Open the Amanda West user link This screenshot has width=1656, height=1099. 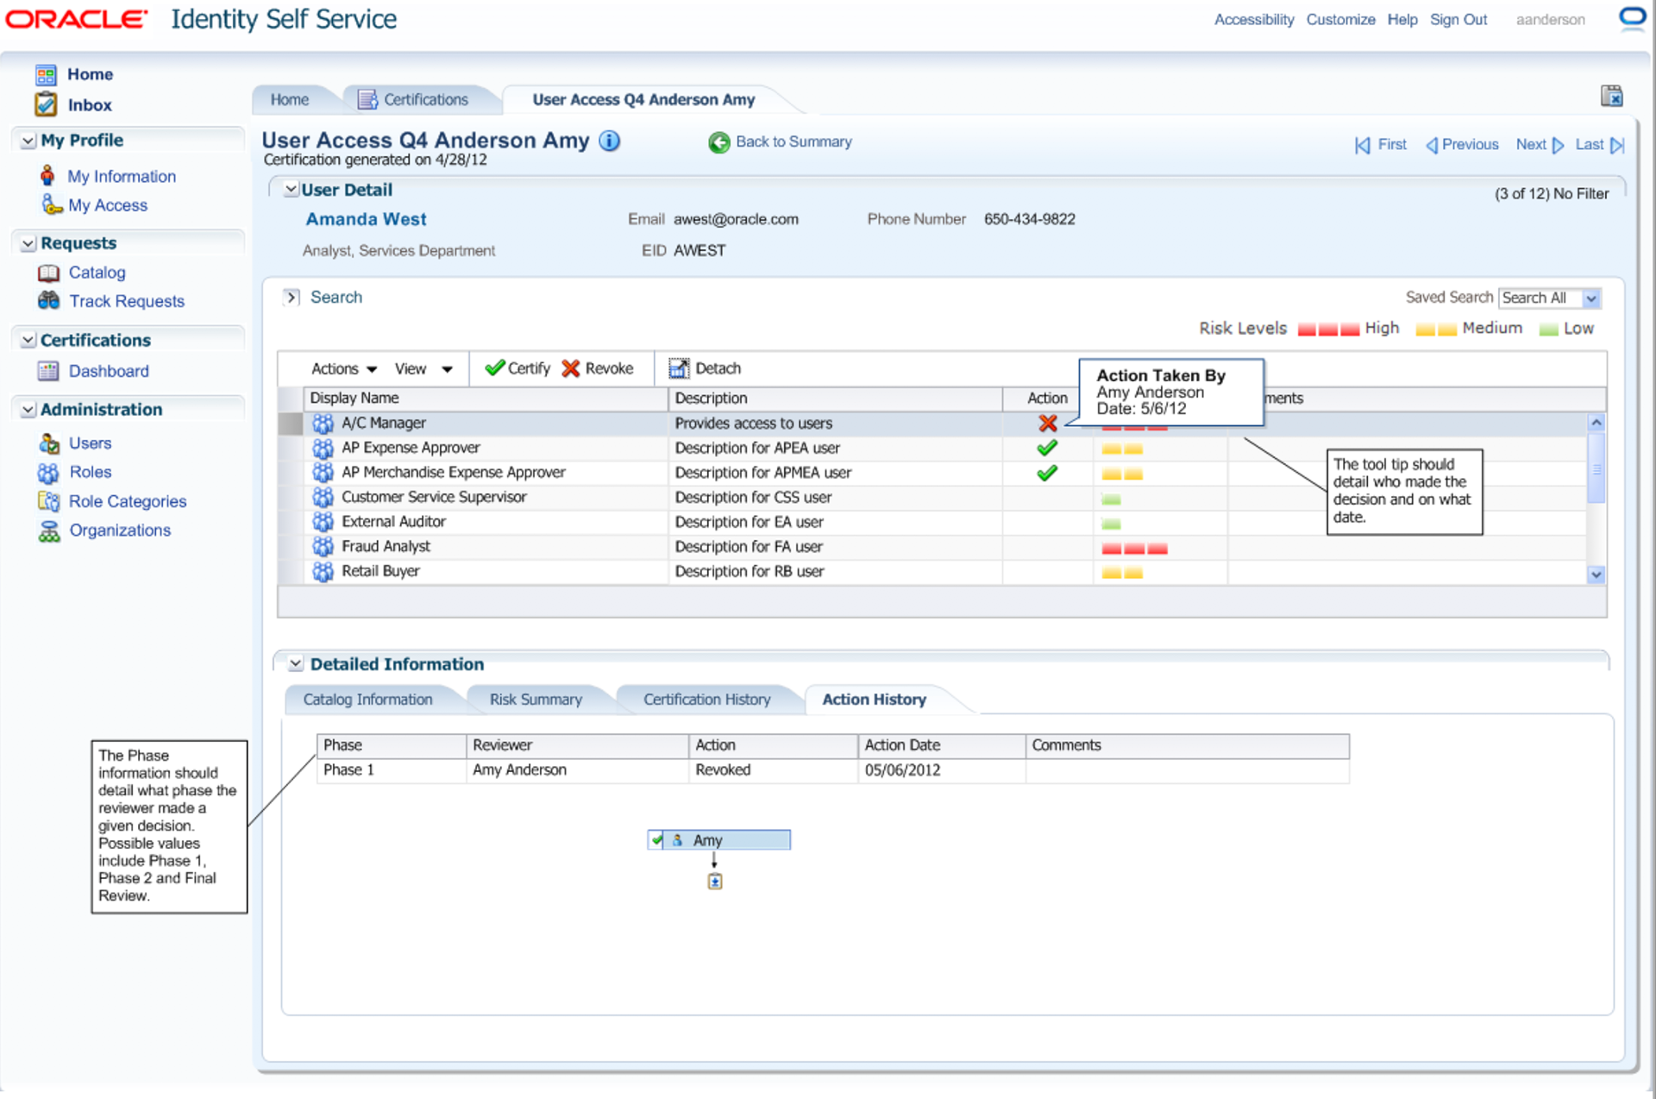coord(367,220)
